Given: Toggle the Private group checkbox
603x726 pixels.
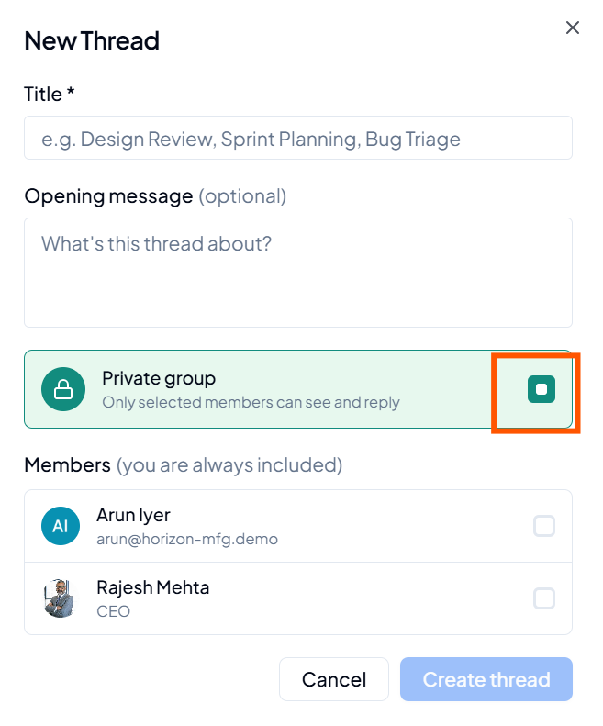Looking at the screenshot, I should click(541, 389).
